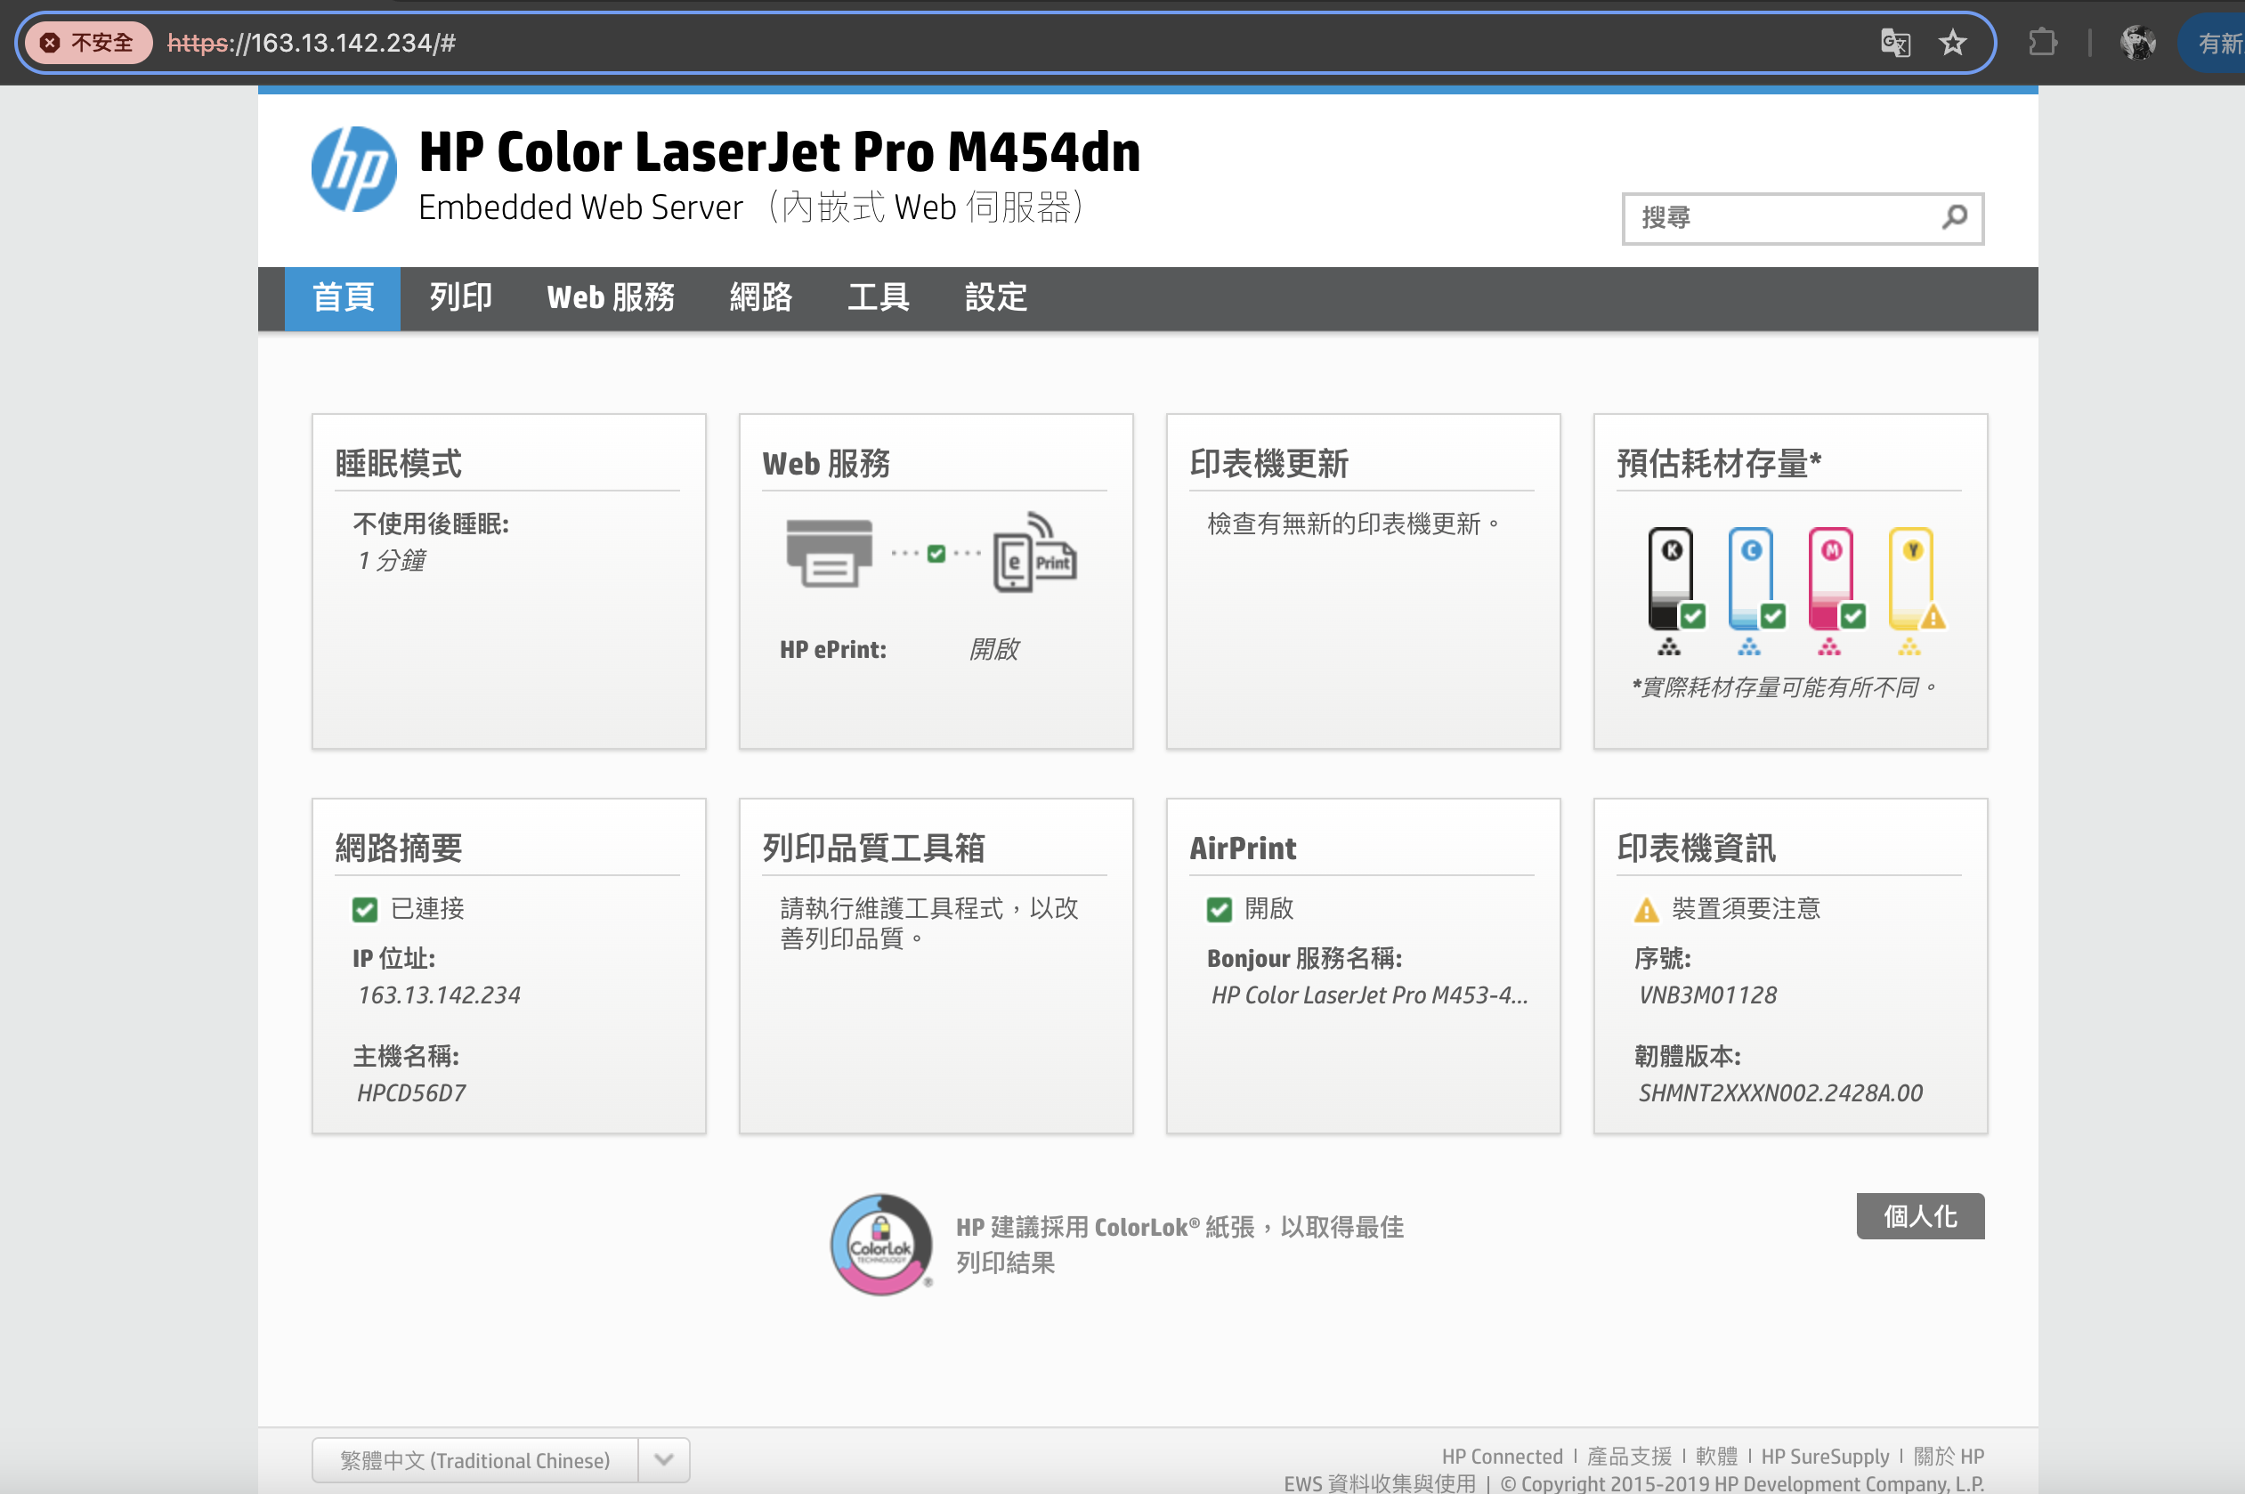
Task: Open the HP Connected footer link
Action: [x=1502, y=1456]
